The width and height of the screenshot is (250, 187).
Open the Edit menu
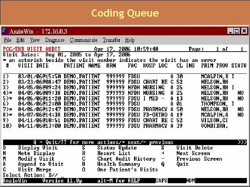click(x=20, y=40)
